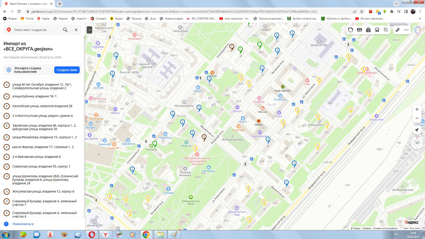Click "Пожаловаться" link
The image size is (425, 239).
(23, 224)
